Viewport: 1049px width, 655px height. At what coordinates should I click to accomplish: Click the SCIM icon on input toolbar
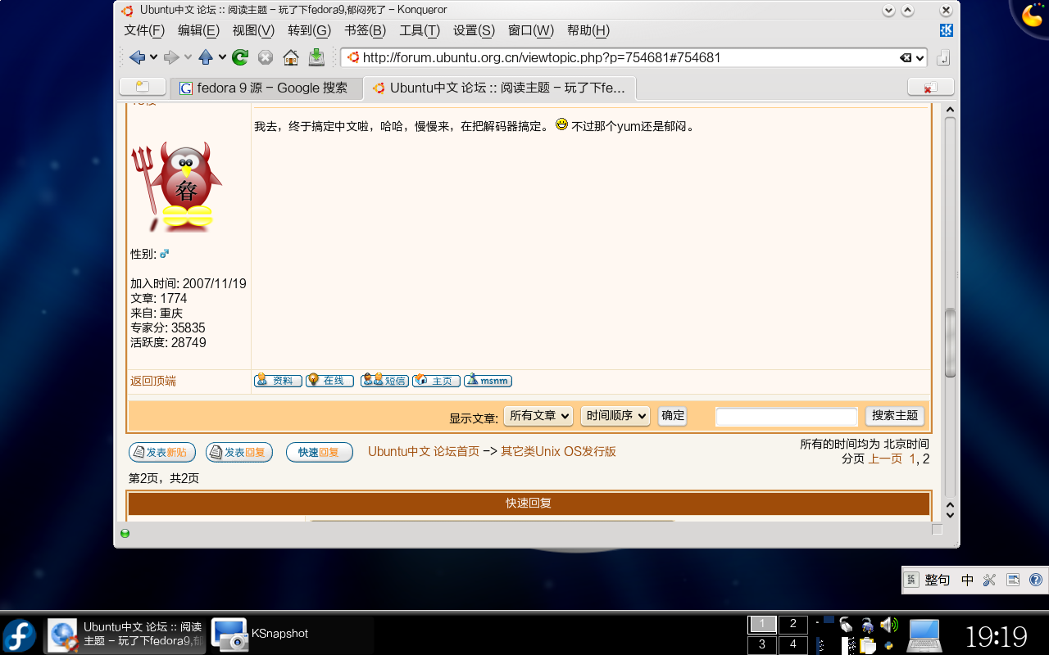[912, 580]
